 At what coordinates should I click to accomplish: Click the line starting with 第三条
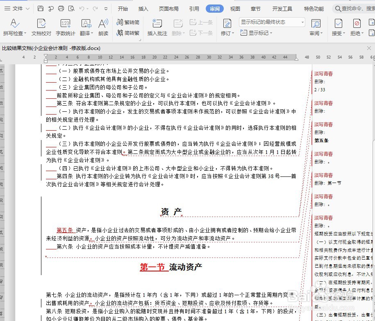[x=166, y=103]
